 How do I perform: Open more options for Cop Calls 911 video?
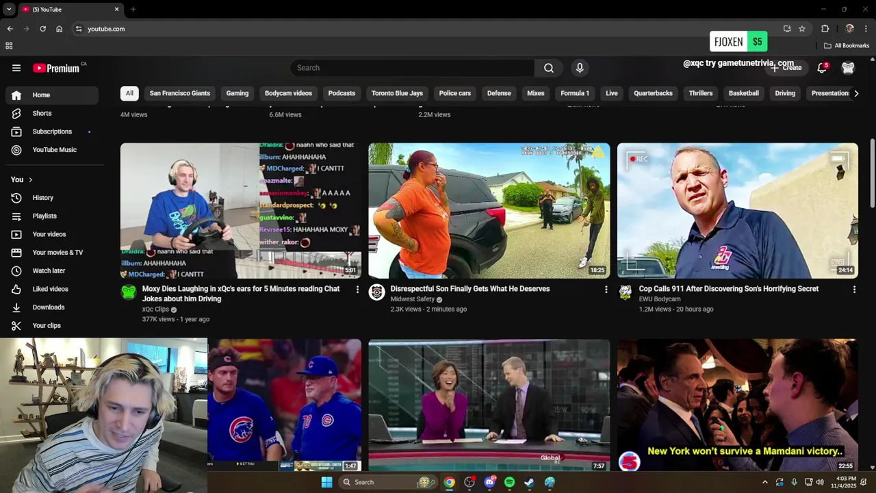(x=854, y=290)
